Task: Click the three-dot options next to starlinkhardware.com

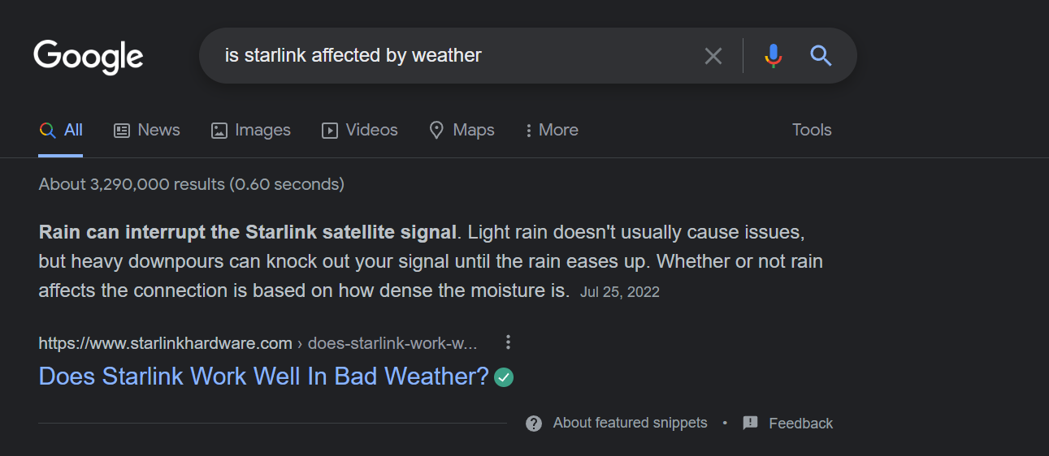Action: click(x=508, y=342)
